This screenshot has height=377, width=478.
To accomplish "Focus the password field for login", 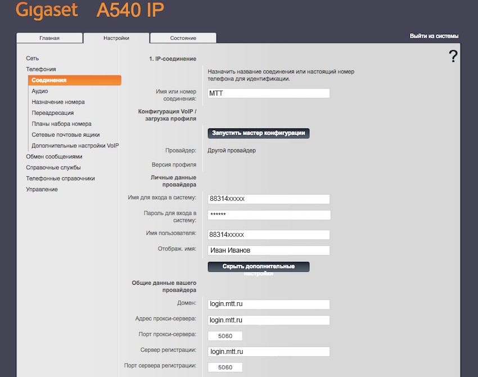I will 269,215.
